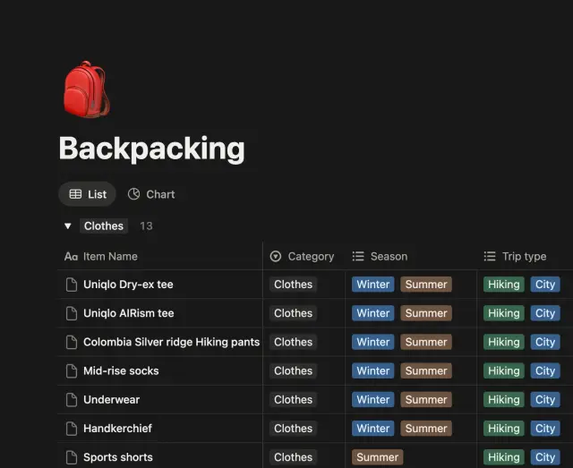Click the Trip type column list icon
The image size is (573, 468).
490,257
